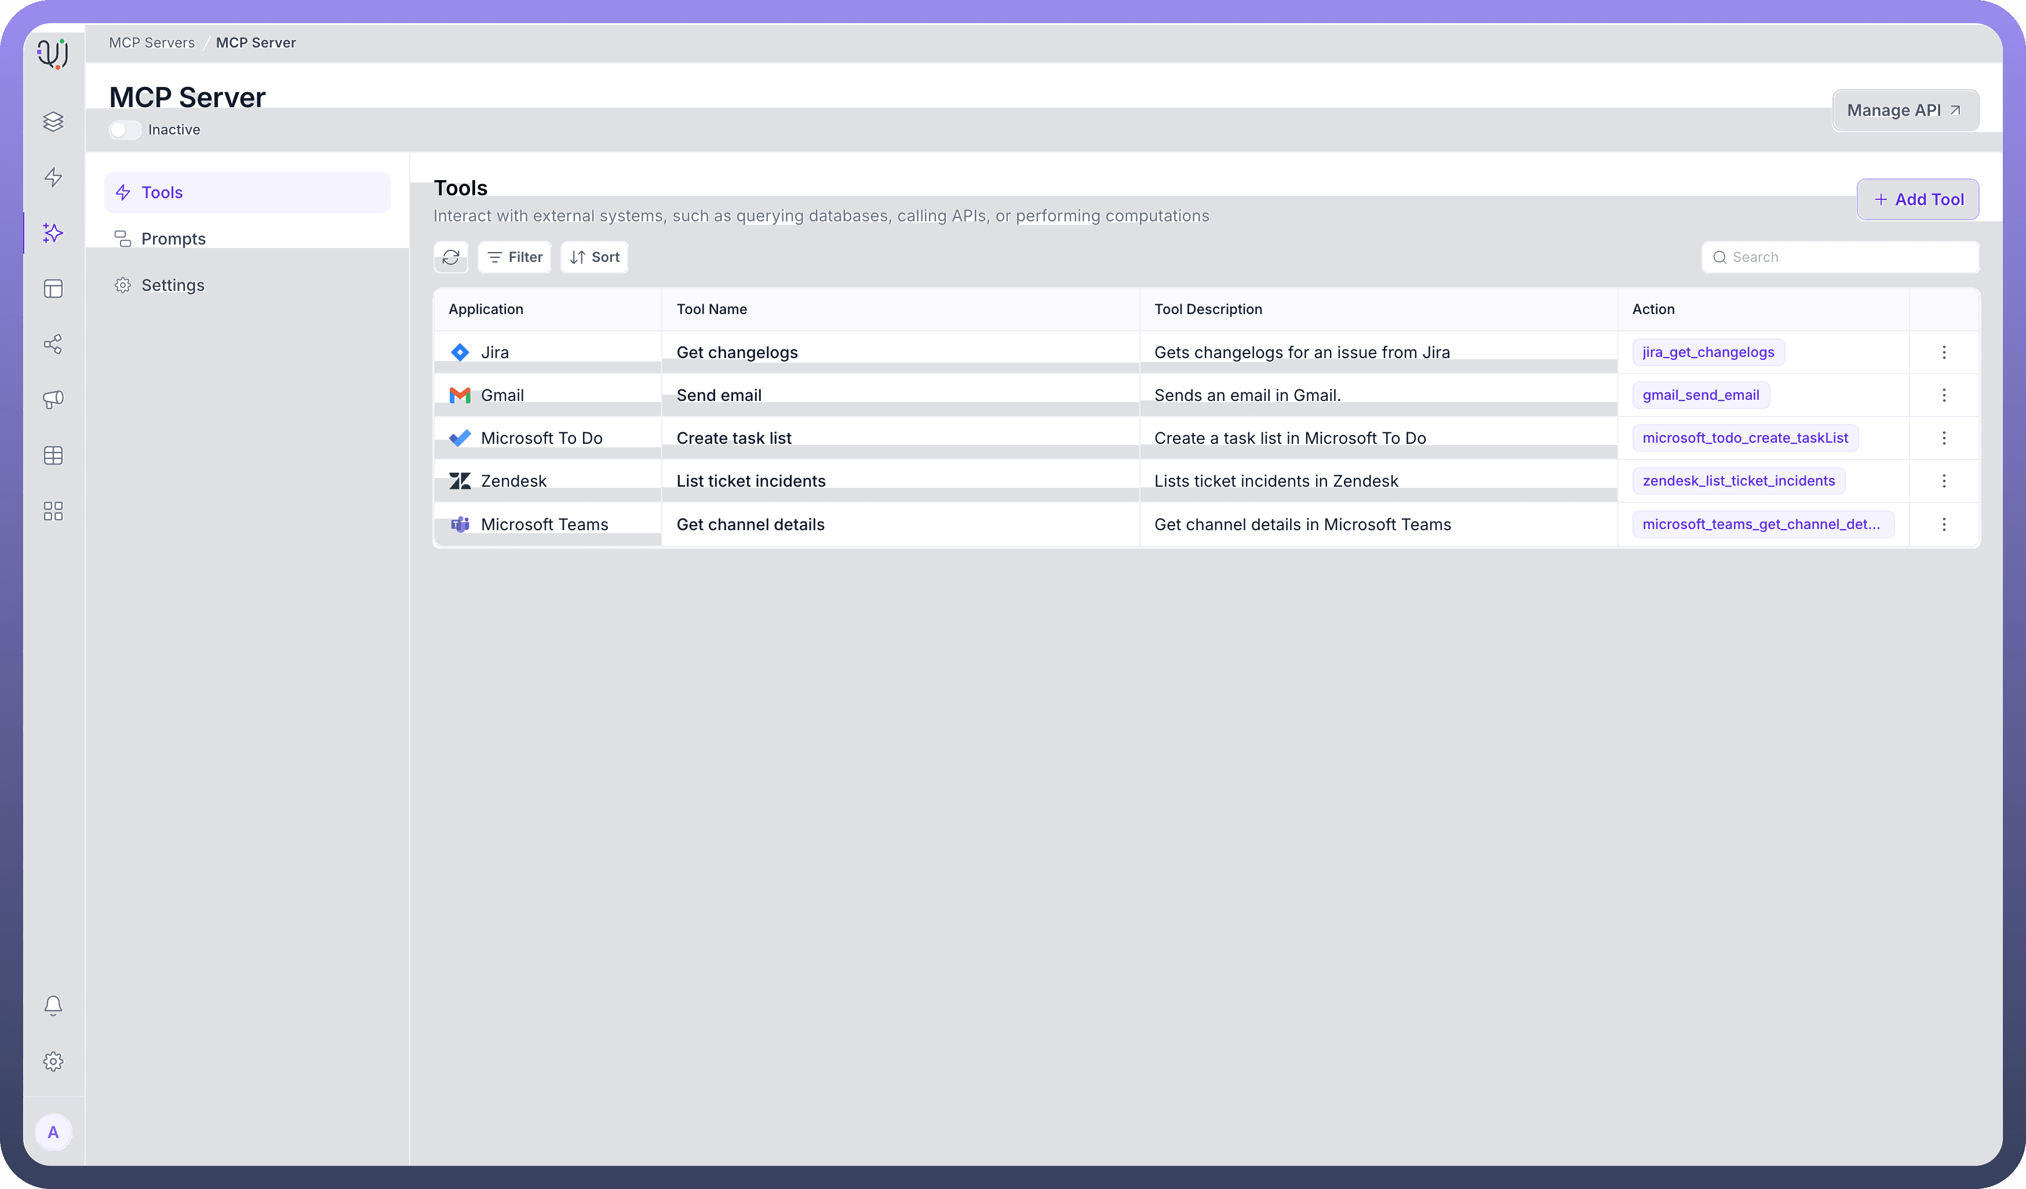Go to MCP Servers breadcrumb

pyautogui.click(x=152, y=43)
